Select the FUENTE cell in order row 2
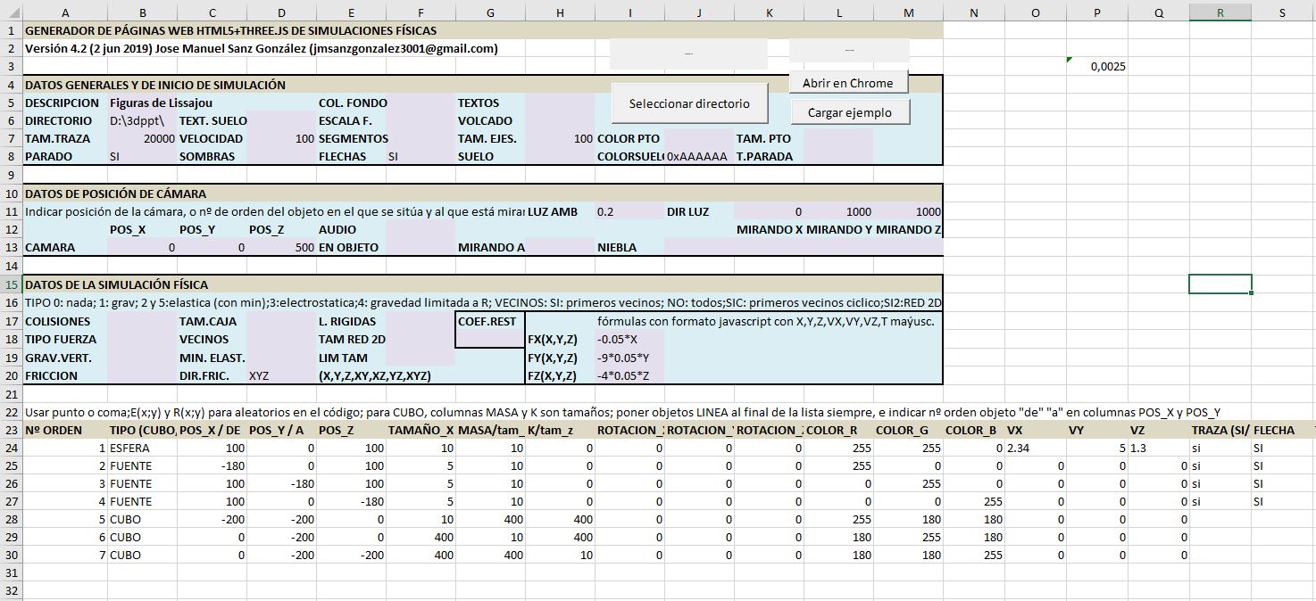 tap(143, 465)
